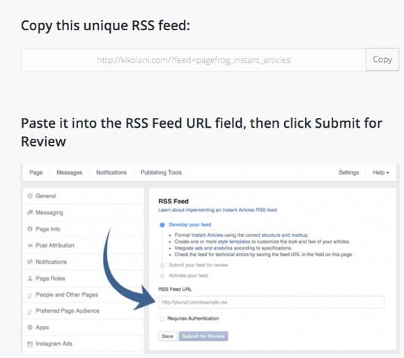Open Post Attribution settings

pos(84,246)
